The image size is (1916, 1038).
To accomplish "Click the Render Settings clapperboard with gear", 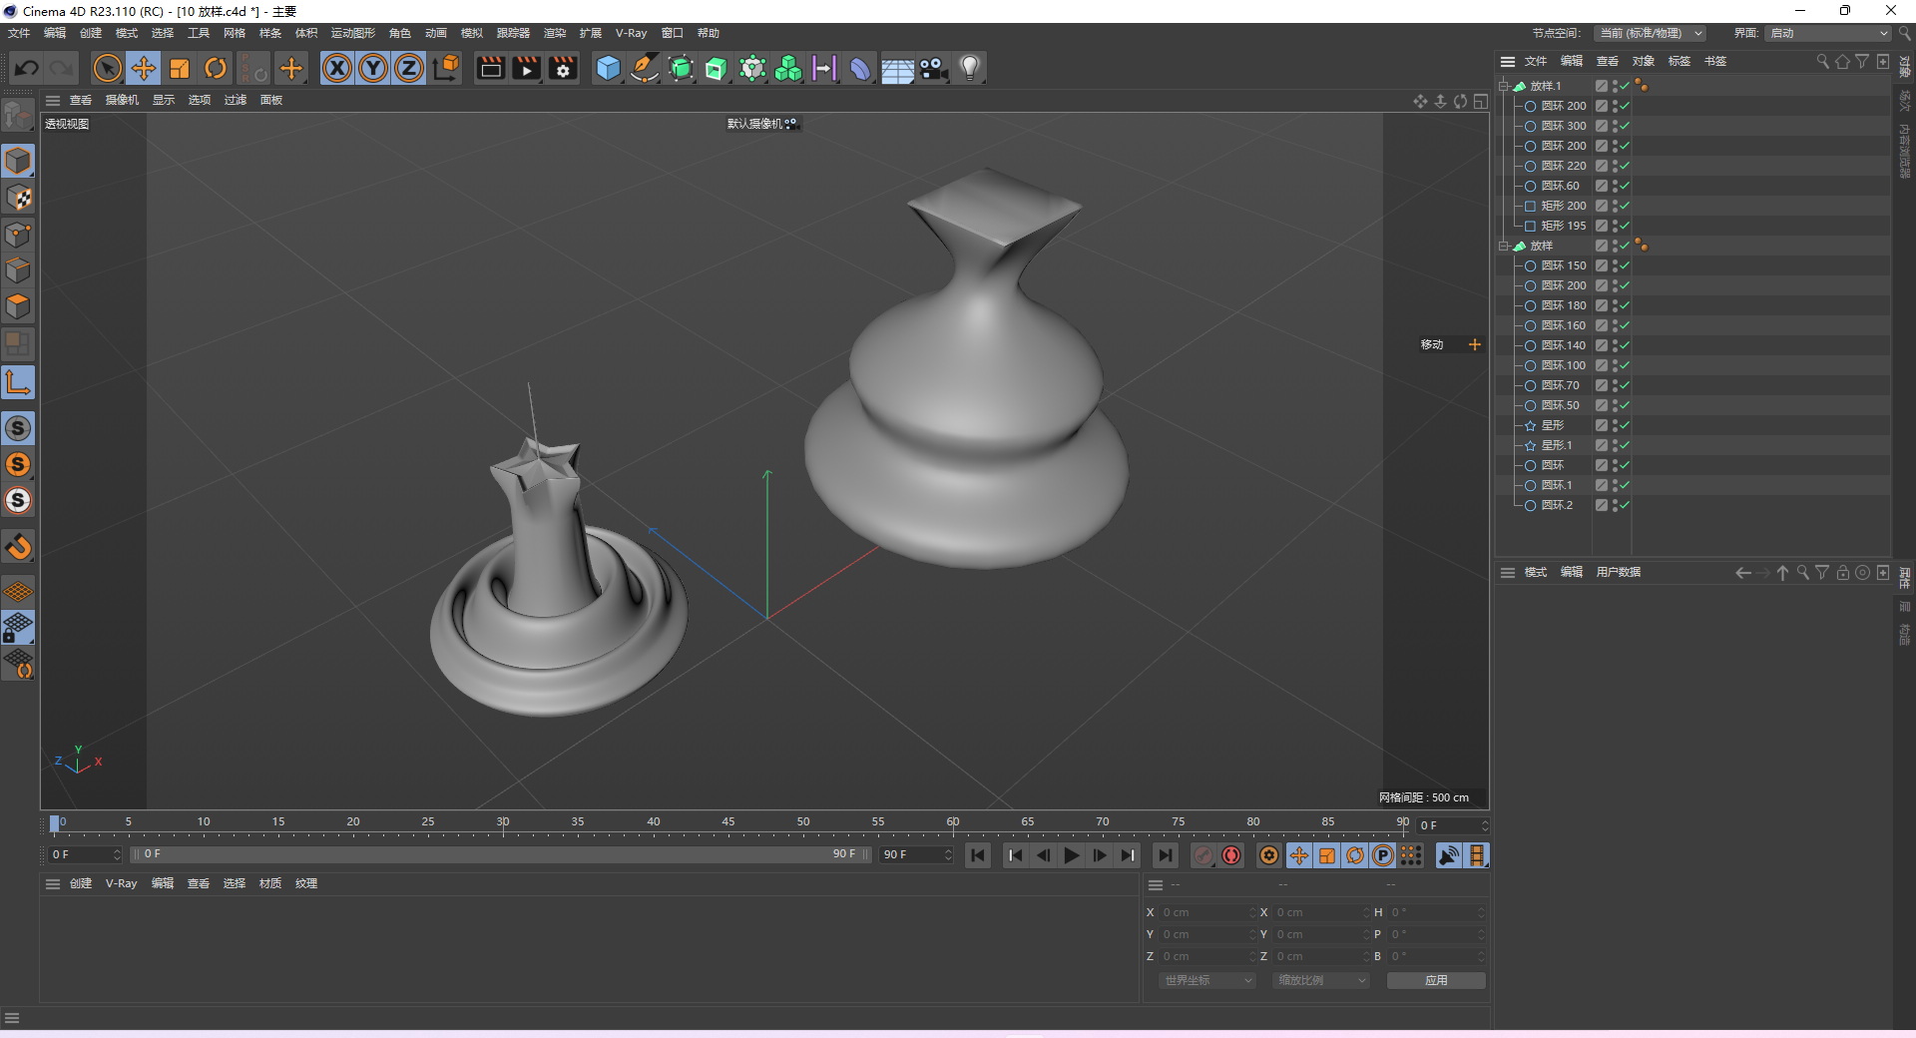I will (563, 68).
